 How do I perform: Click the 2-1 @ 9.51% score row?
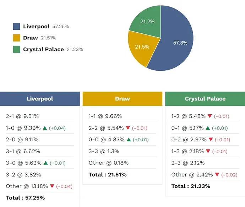pos(22,116)
